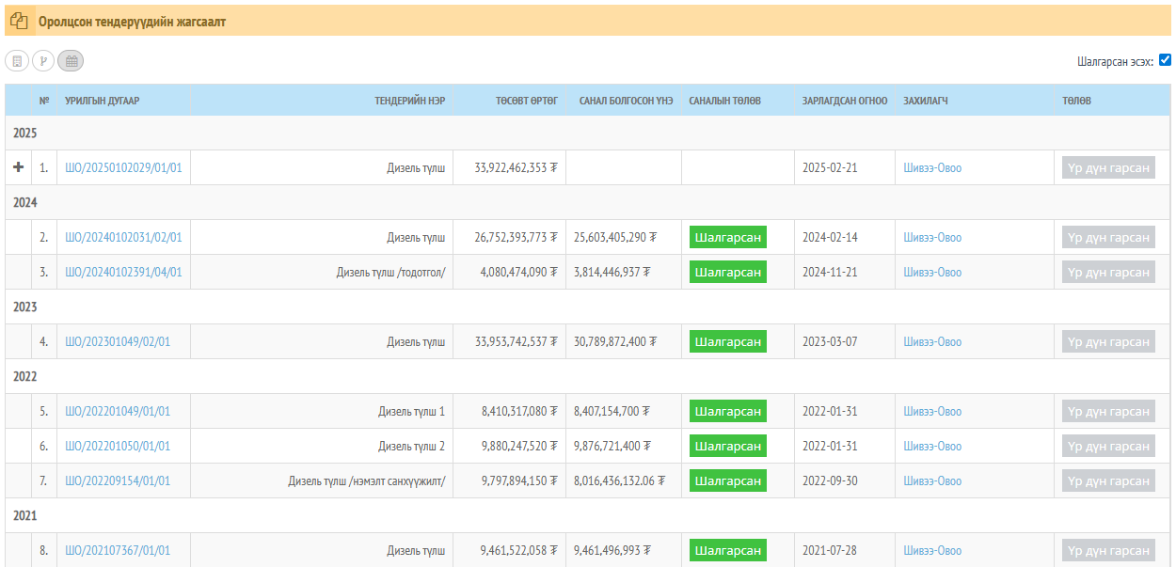Click the Үр дүн гарсан status in row 7
1176x567 pixels.
point(1108,481)
